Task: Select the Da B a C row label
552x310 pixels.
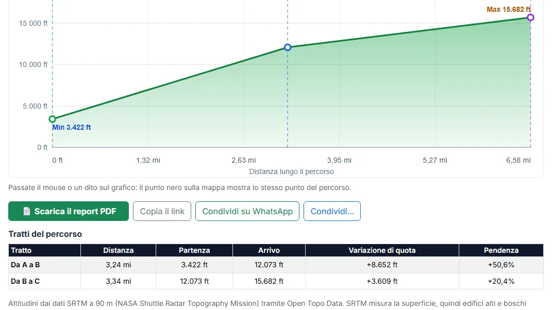Action: 25,281
